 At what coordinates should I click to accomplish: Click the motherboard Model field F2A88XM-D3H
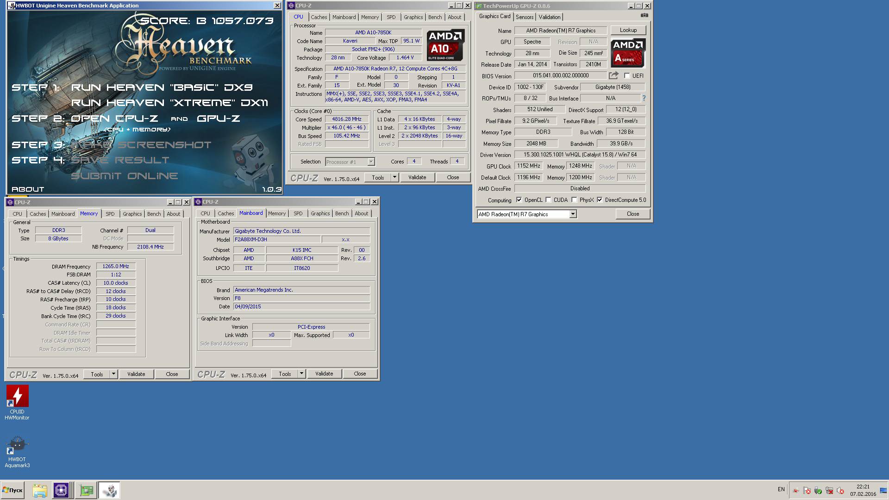[x=277, y=239]
